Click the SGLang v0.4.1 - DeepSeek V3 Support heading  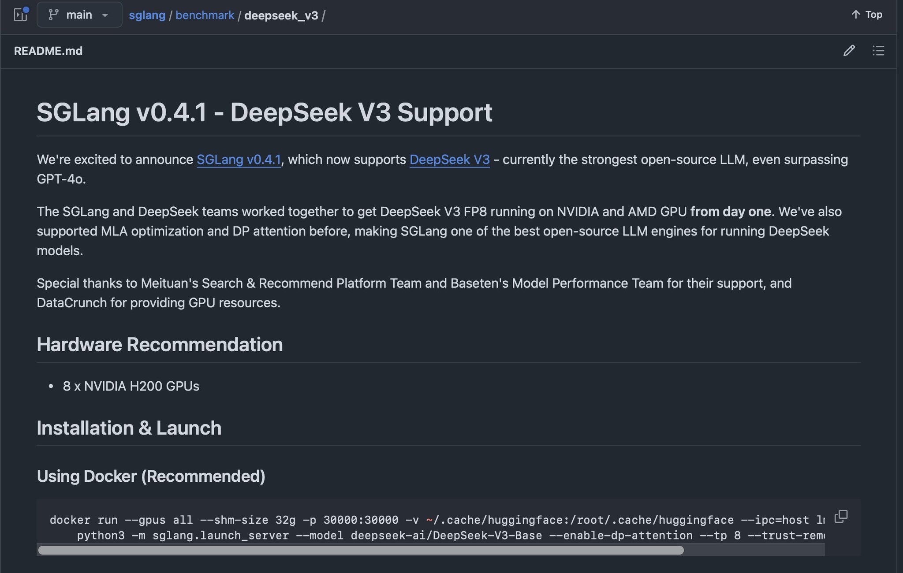coord(265,112)
